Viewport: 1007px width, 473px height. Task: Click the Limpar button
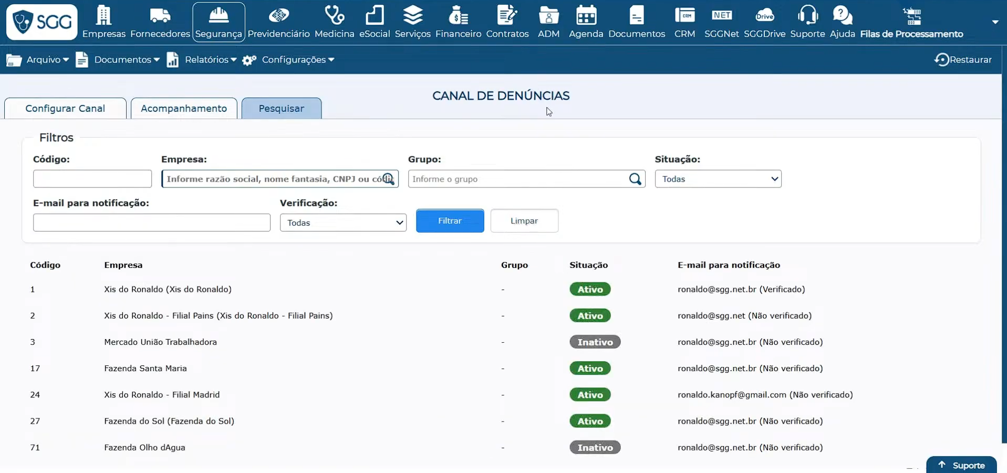[x=524, y=221]
